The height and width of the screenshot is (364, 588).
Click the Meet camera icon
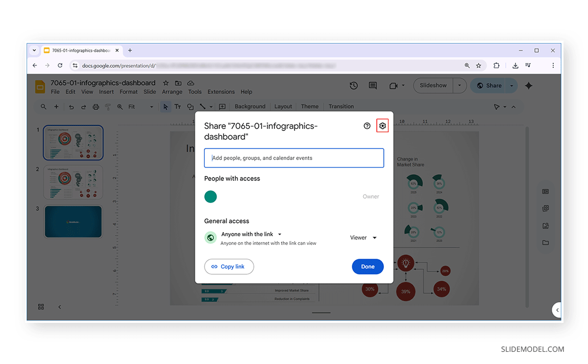[x=394, y=85]
